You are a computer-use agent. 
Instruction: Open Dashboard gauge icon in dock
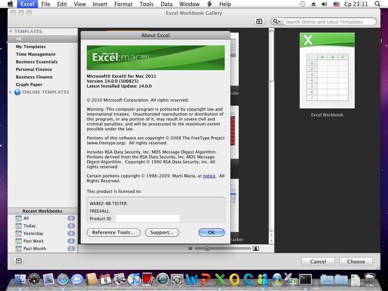[x=34, y=279]
